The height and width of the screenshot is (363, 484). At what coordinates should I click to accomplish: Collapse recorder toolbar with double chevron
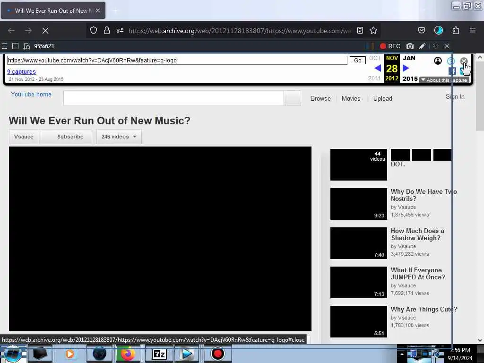(435, 46)
